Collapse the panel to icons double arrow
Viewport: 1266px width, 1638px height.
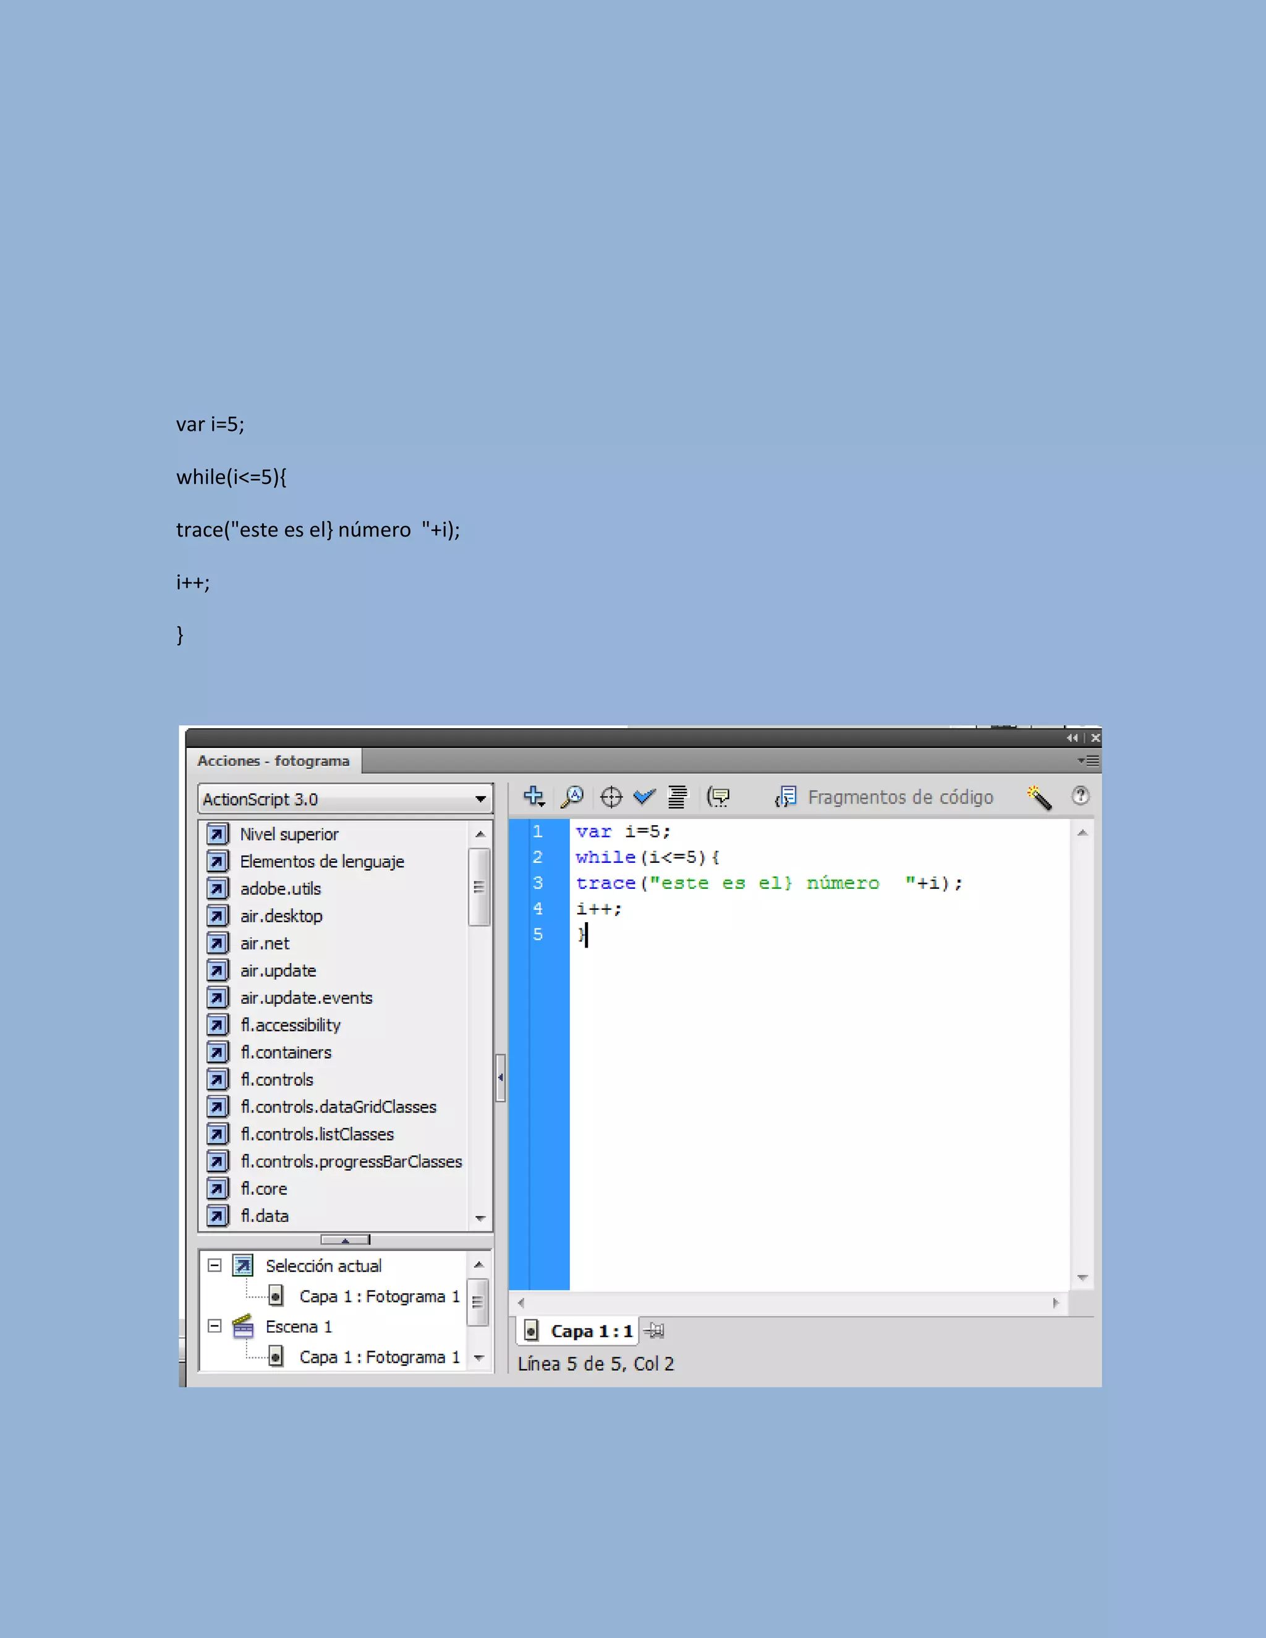click(x=1073, y=738)
